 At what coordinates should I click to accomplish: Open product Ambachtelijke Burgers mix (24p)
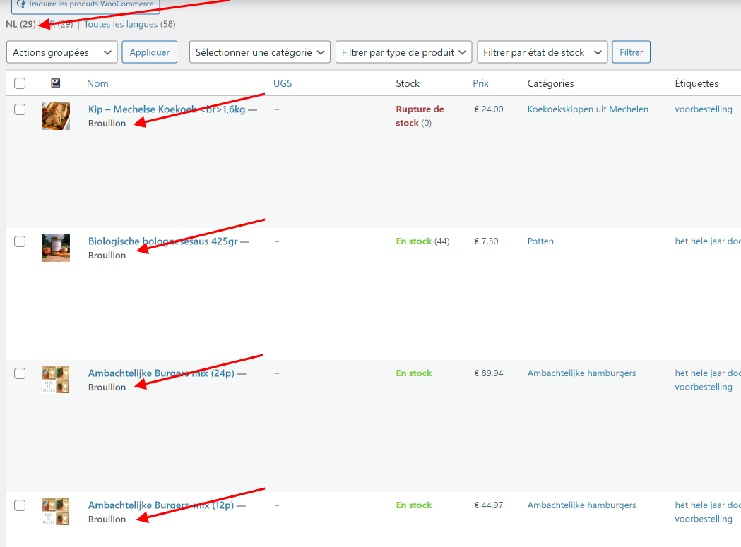click(161, 373)
